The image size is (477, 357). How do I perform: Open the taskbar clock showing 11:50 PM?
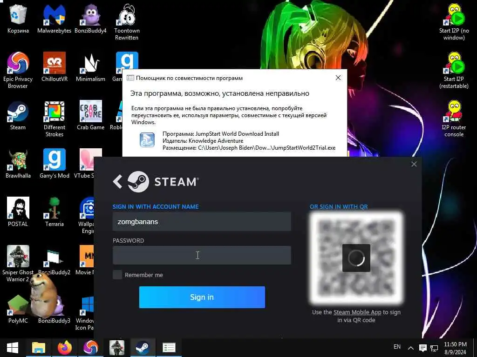click(455, 348)
